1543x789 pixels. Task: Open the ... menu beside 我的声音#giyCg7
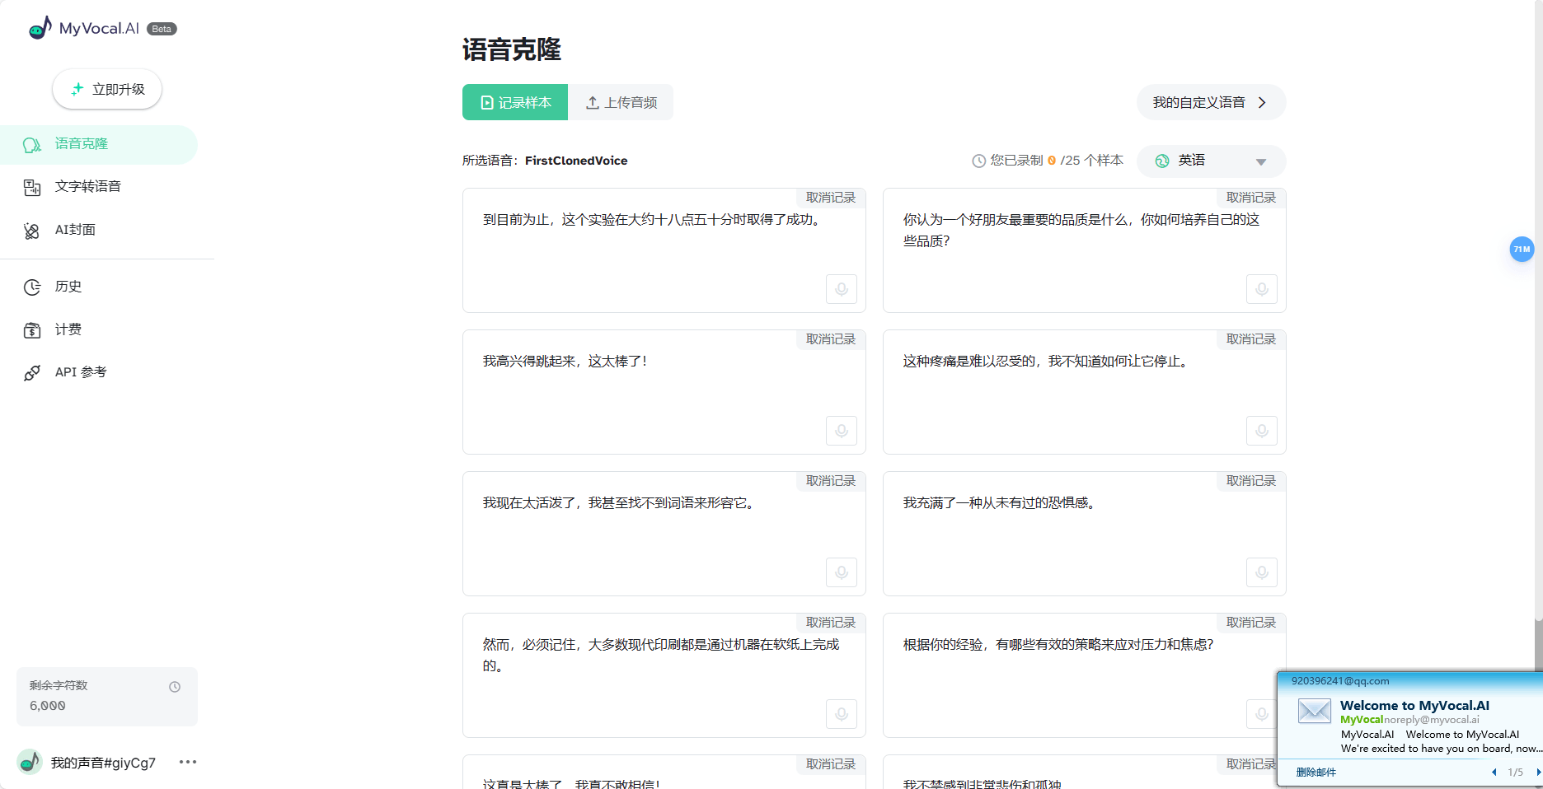click(187, 762)
